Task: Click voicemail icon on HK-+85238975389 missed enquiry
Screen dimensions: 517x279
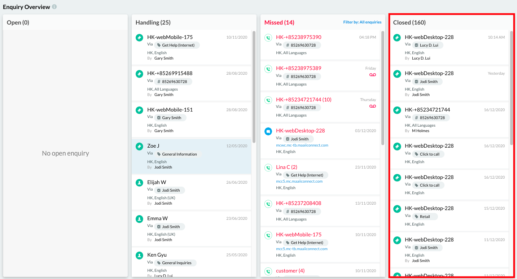Action: [x=372, y=75]
